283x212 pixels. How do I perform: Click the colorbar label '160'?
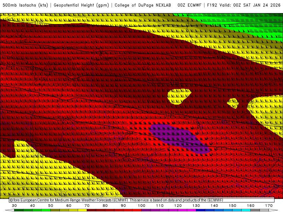click(251, 206)
